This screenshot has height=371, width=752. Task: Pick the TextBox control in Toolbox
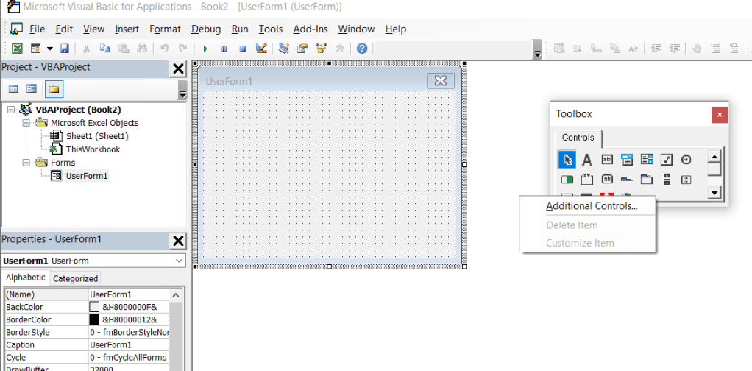607,159
